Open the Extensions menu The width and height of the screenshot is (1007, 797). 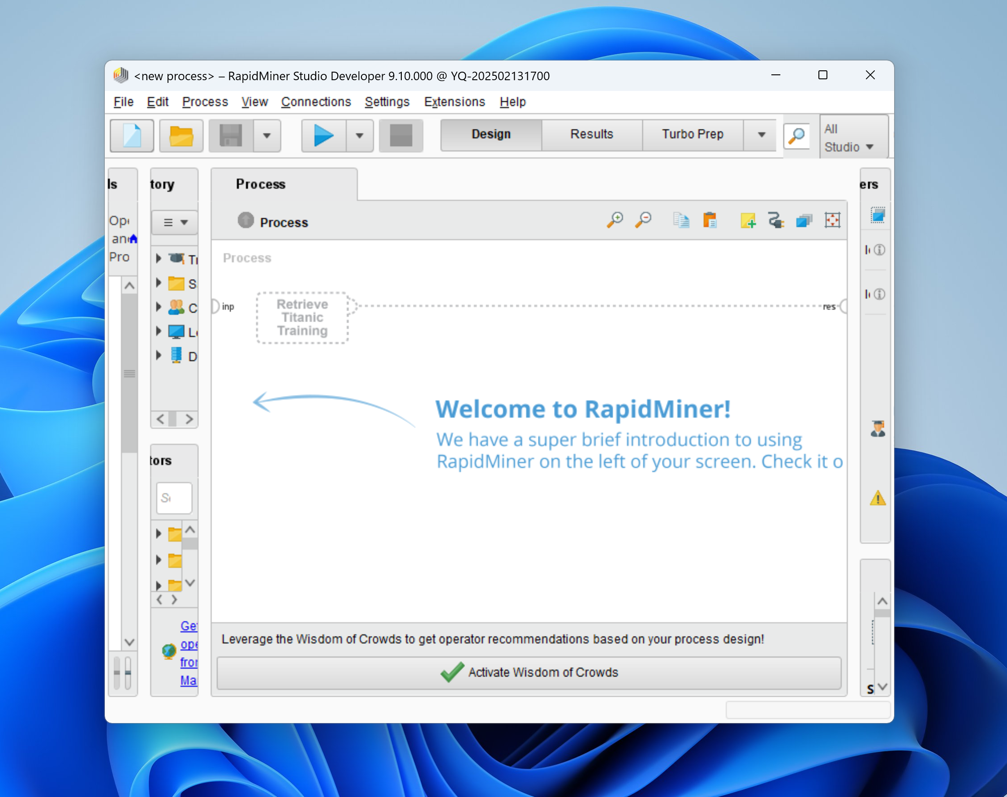(454, 102)
